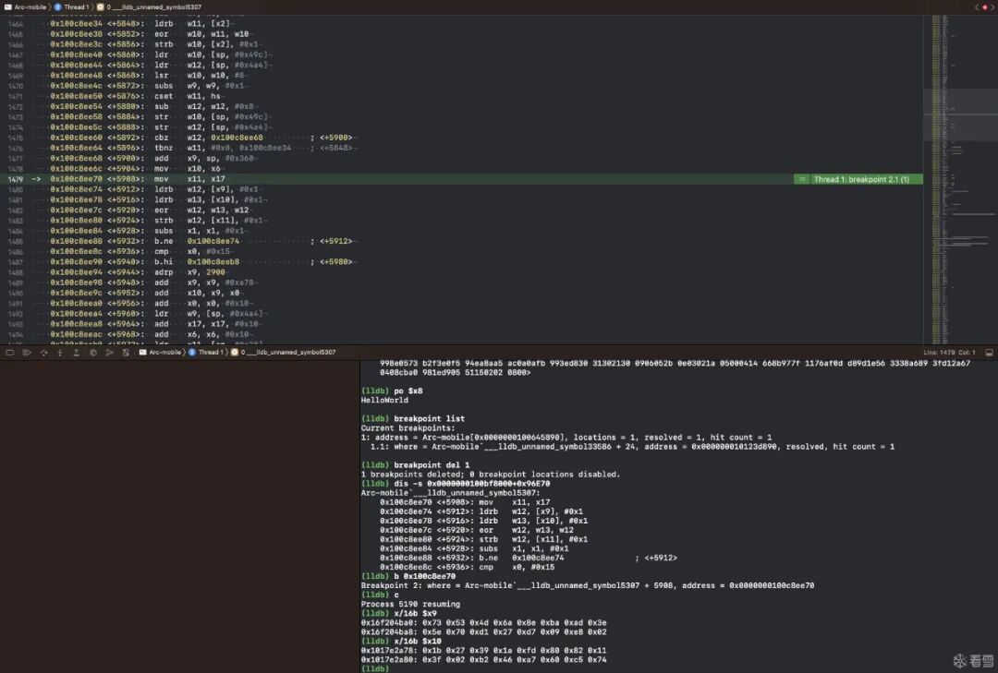Image resolution: width=998 pixels, height=673 pixels.
Task: Click the hide debug area icon
Action: pos(9,353)
